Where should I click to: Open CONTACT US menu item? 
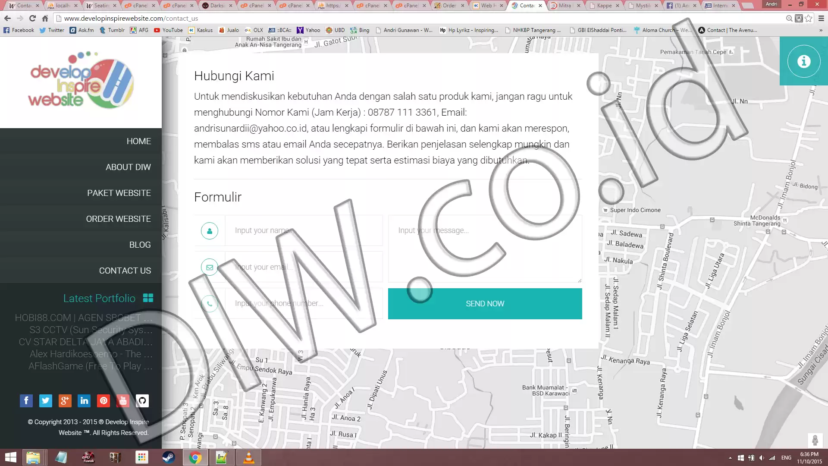(x=125, y=271)
